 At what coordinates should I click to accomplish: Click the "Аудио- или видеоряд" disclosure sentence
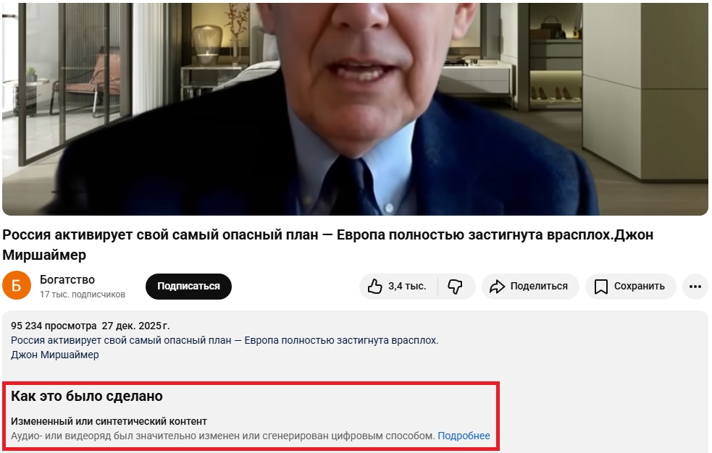(223, 436)
